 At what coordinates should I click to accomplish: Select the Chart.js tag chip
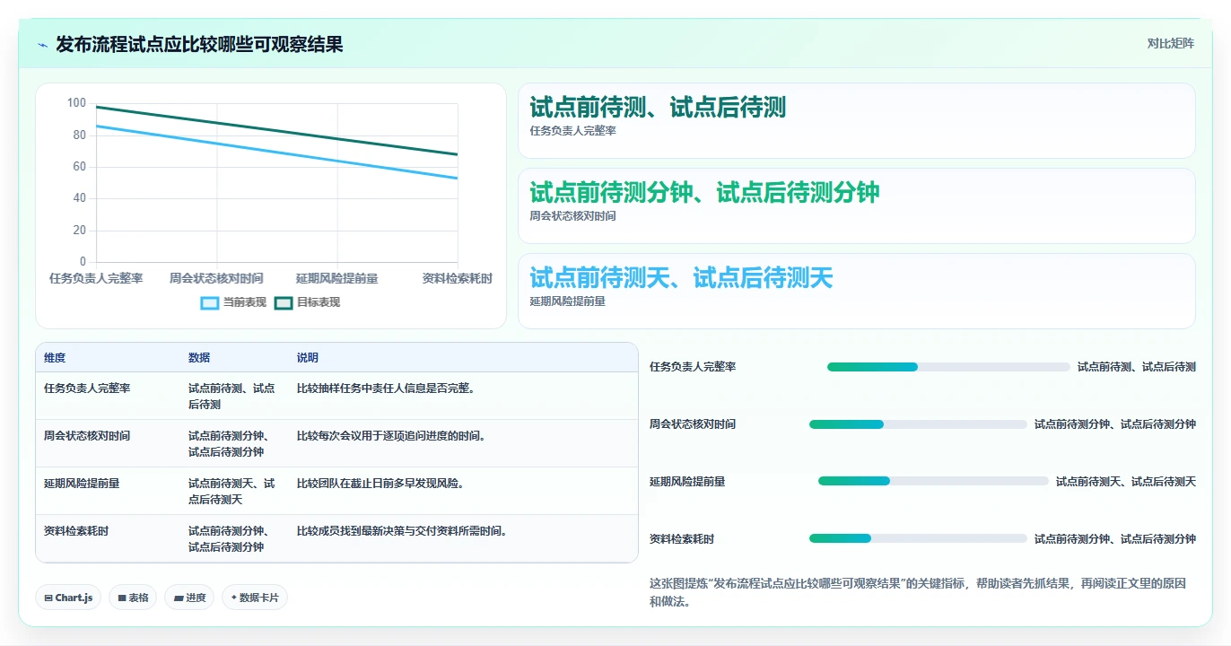tap(67, 598)
